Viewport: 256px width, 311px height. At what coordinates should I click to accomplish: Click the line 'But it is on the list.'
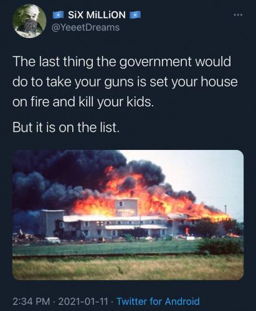point(66,127)
